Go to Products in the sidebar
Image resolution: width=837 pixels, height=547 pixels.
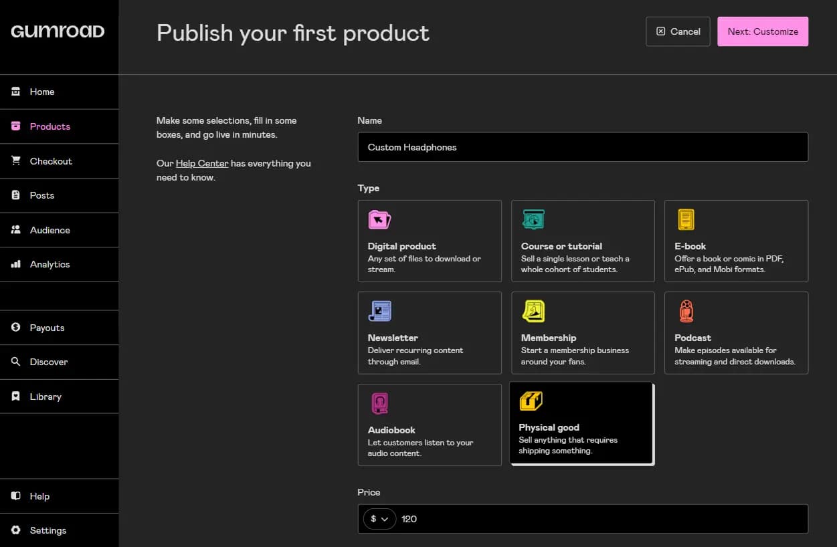pos(60,126)
